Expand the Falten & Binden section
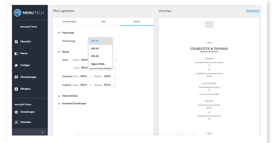Screen dimensions: 274x143 point(59,96)
